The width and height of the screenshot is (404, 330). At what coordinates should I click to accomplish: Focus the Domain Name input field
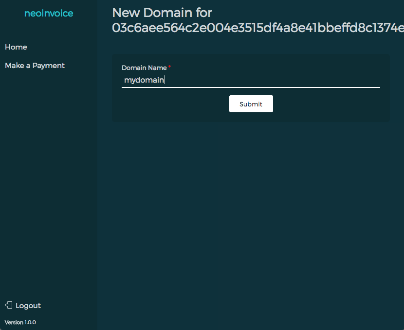pos(251,80)
